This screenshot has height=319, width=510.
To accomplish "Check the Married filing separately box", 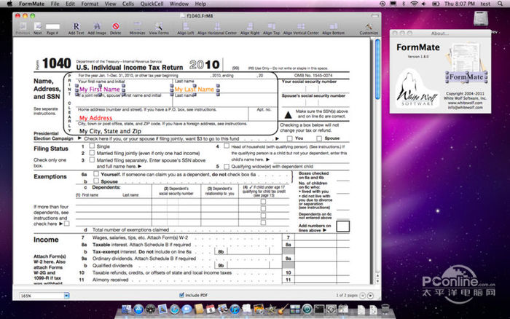I will point(92,159).
